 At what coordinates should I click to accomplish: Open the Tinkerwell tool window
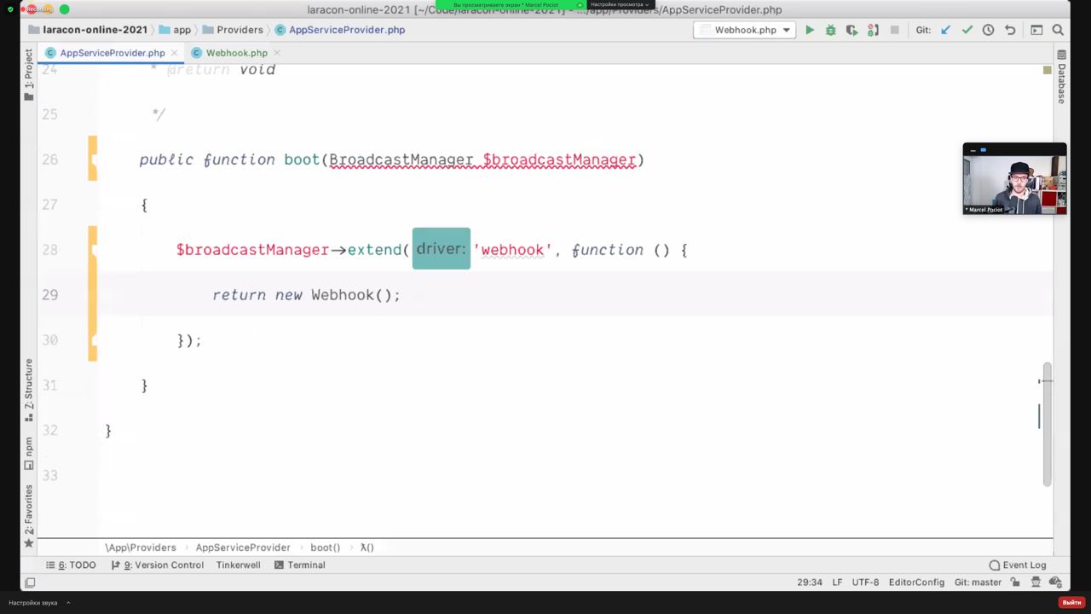point(238,565)
